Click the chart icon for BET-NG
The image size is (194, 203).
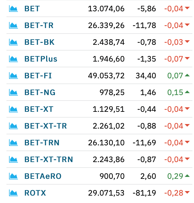(13, 92)
